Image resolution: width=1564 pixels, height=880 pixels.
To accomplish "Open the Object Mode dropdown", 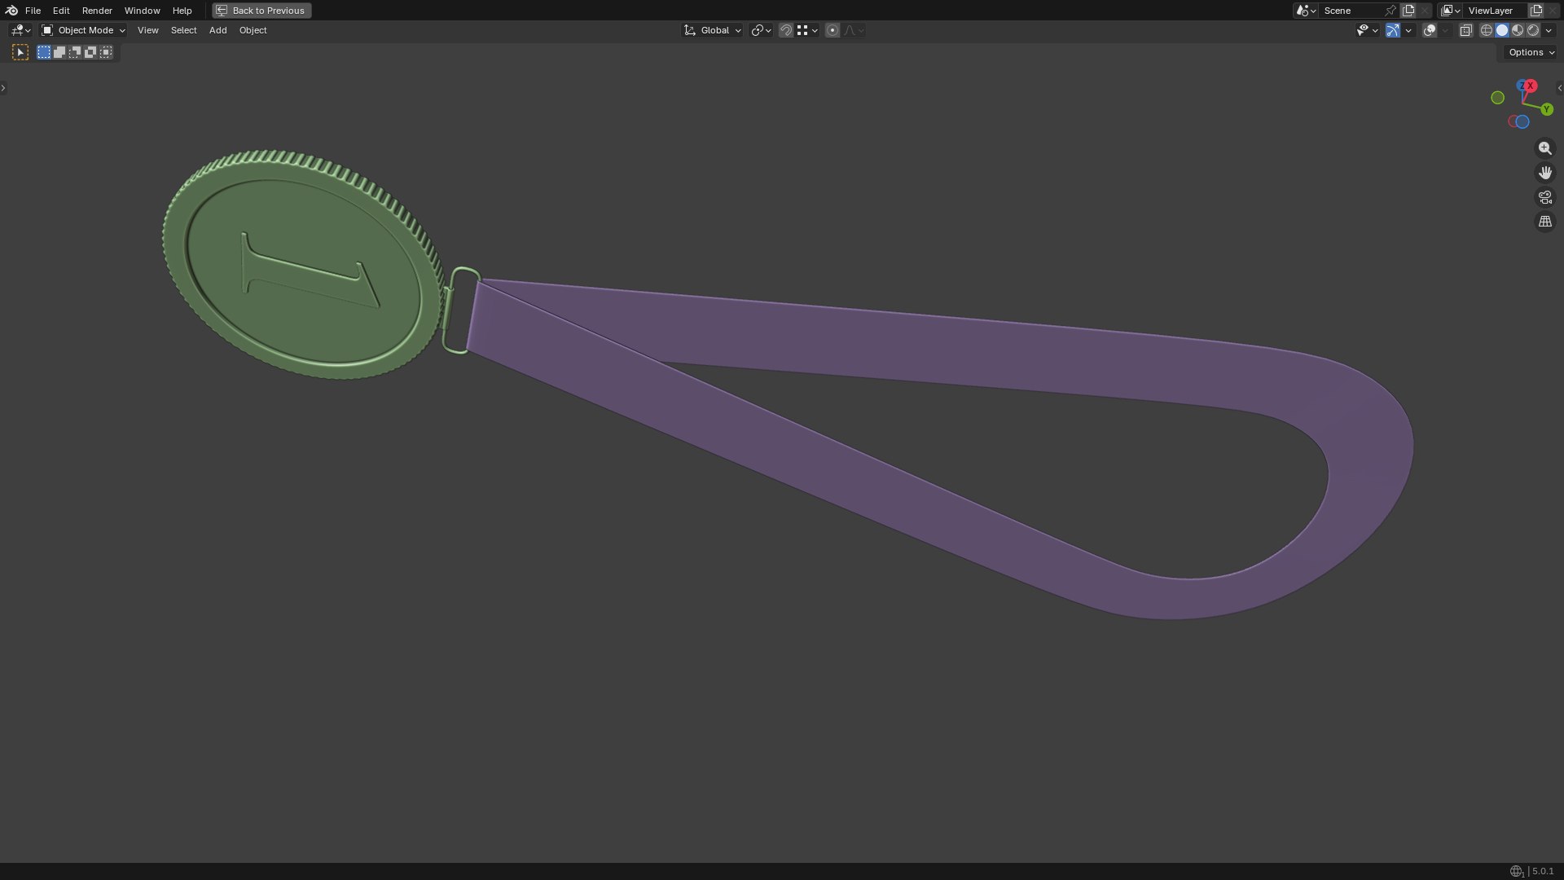I will tap(83, 30).
